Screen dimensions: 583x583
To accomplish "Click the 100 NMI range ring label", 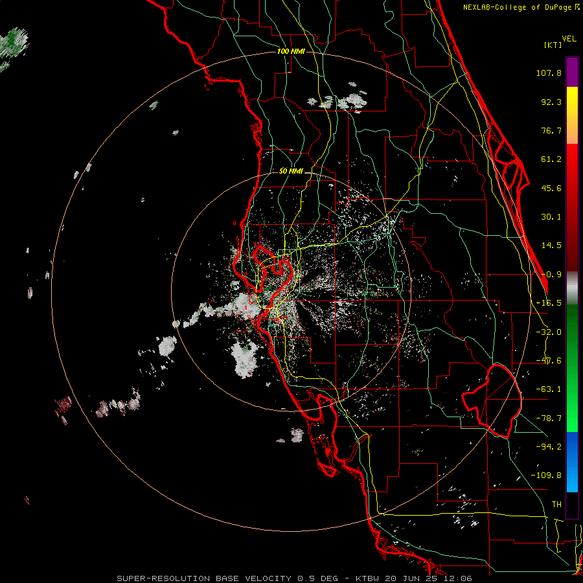I will point(291,51).
